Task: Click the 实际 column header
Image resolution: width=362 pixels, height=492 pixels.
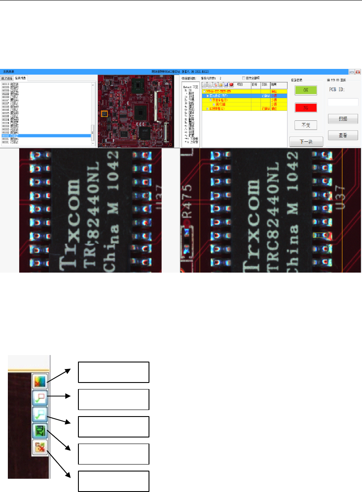Action: pyautogui.click(x=265, y=85)
